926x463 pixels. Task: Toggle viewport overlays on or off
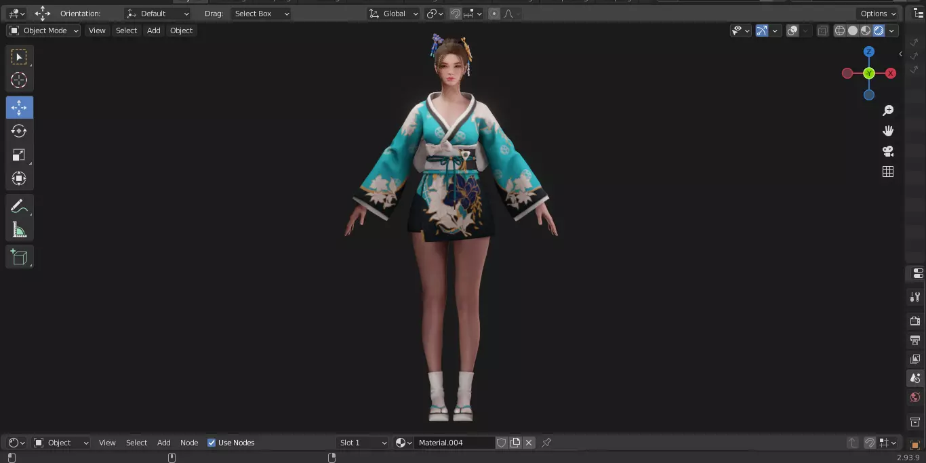792,31
